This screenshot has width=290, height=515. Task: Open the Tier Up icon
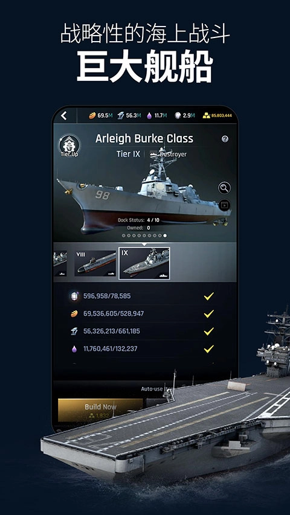(69, 146)
